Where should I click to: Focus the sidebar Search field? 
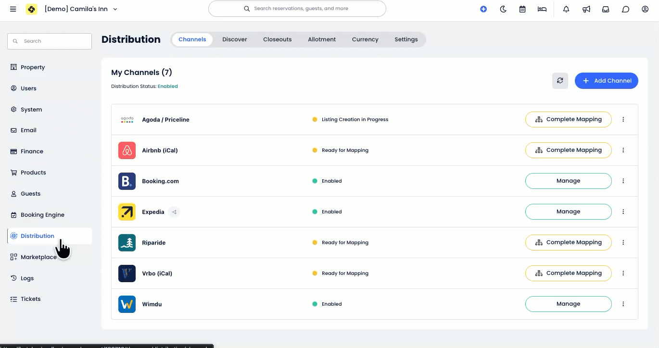50,41
